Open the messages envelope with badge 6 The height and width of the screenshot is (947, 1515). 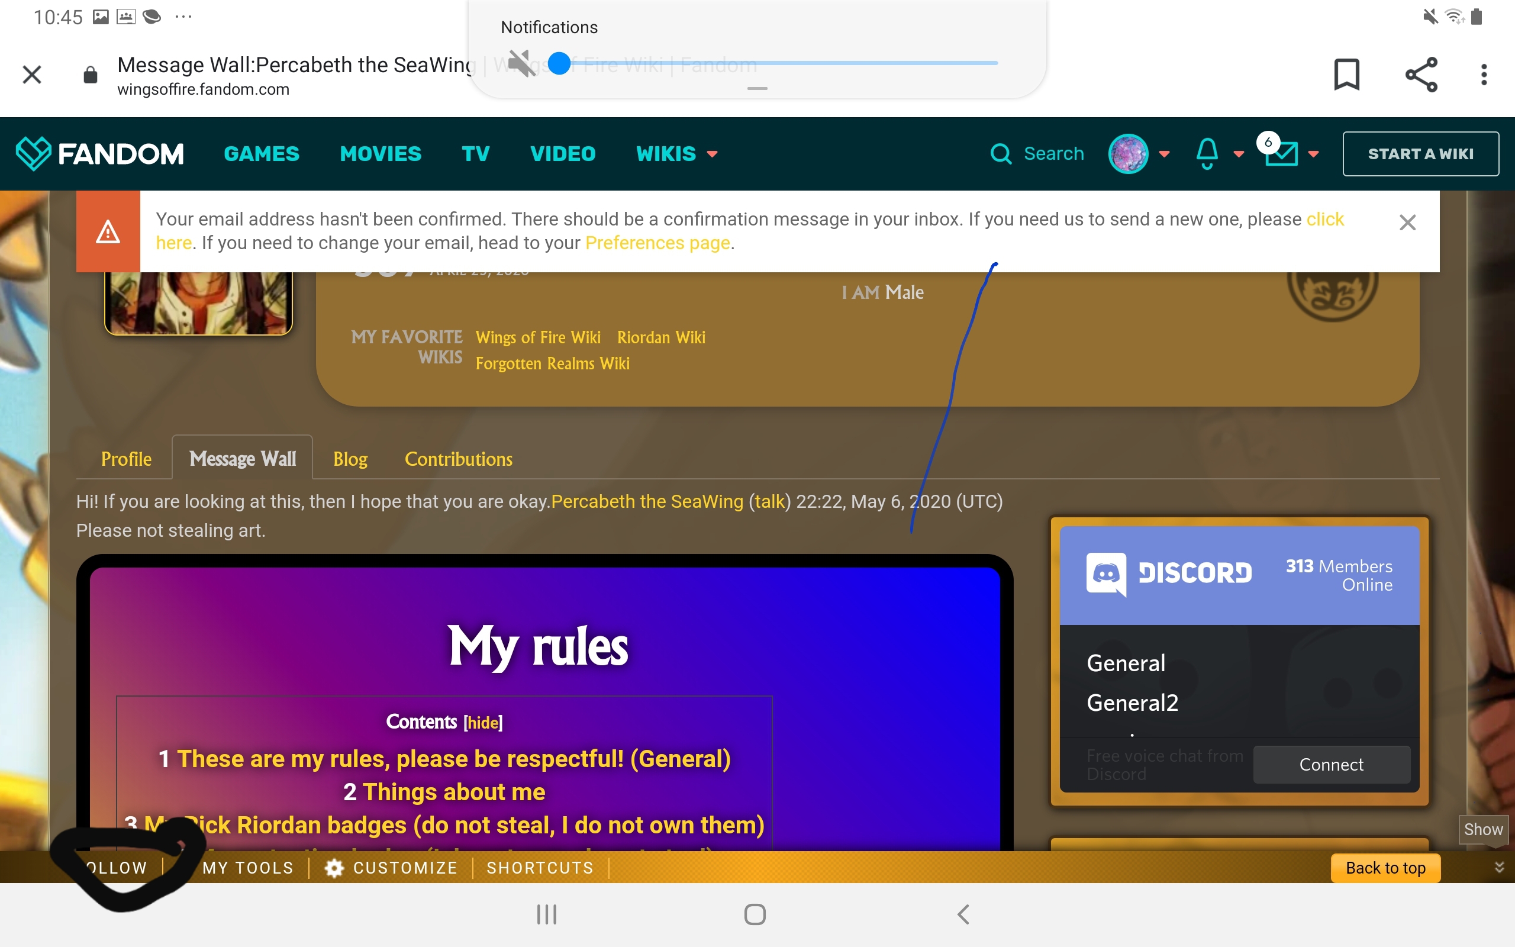[x=1281, y=153]
